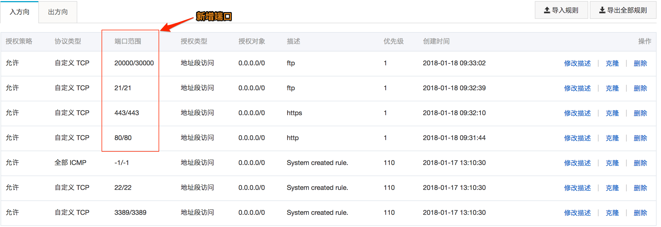Delete the 443/443 https rule

[640, 113]
